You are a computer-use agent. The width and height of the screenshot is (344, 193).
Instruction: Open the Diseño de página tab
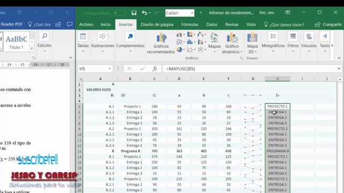tap(157, 25)
